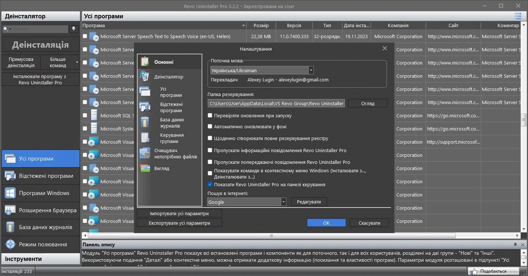Expand the Більше команд dropdown
Viewport: 528px width, 276px height.
coord(77,62)
